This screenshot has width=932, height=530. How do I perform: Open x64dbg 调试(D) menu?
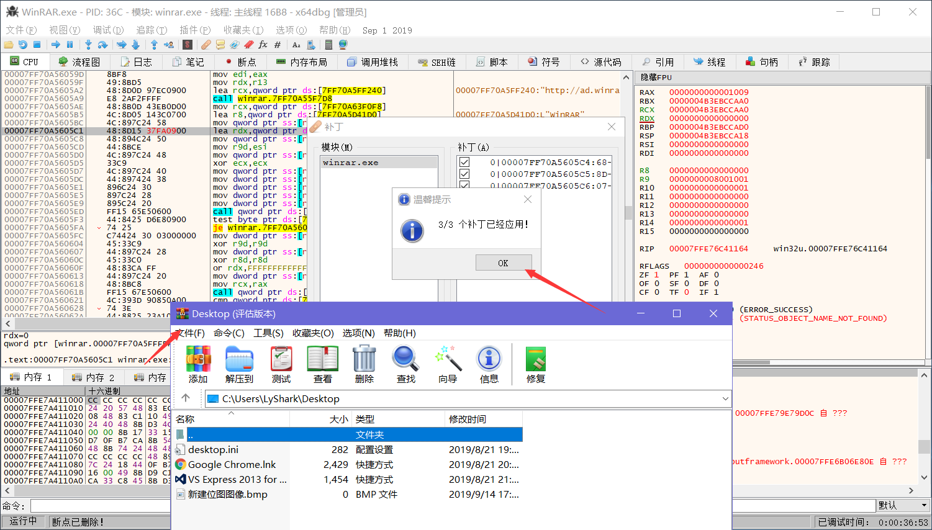108,30
